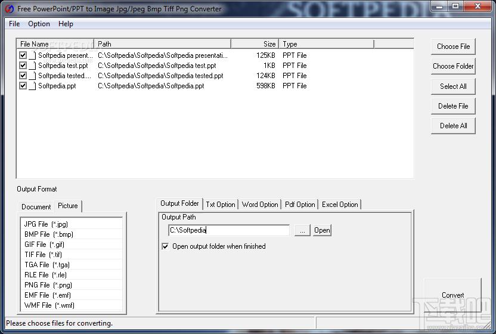
Task: Switch to the Document format tab
Action: click(36, 207)
